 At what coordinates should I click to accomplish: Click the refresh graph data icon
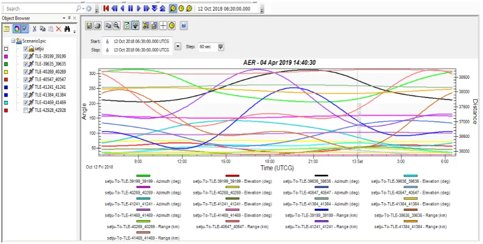pyautogui.click(x=126, y=26)
